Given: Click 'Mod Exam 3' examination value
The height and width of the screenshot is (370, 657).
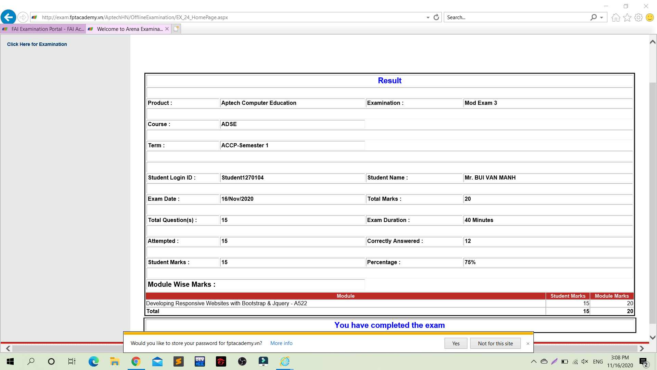Looking at the screenshot, I should (x=481, y=103).
